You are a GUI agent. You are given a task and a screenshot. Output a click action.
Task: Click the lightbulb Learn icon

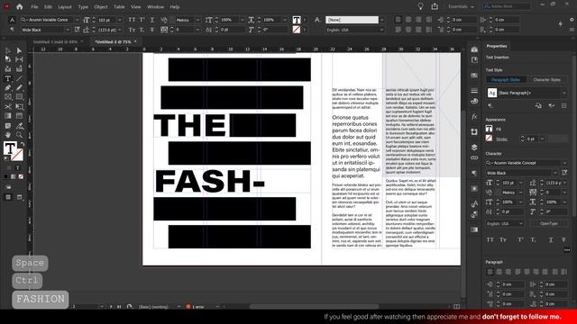pyautogui.click(x=421, y=6)
